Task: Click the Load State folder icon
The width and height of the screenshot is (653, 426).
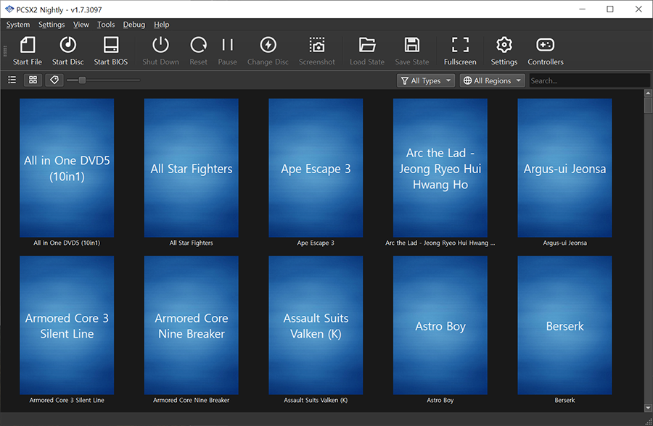Action: 366,51
